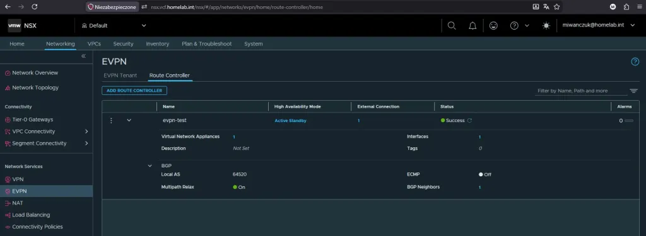646x236 pixels.
Task: Collapse the BGP section
Action: pos(150,166)
